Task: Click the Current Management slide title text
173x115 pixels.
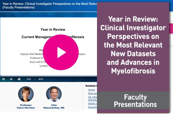Action: pyautogui.click(x=53, y=37)
